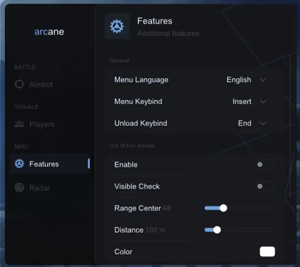Click the Players group icon

coord(19,124)
